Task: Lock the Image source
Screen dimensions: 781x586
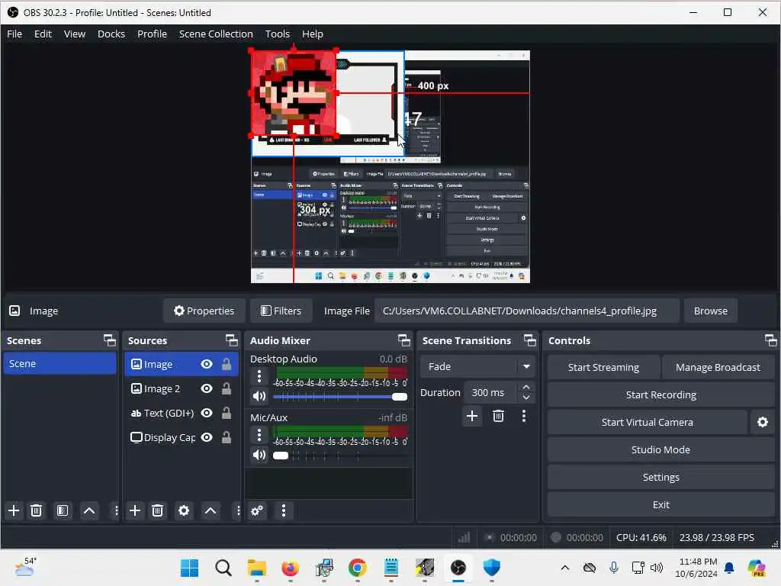Action: 226,365
